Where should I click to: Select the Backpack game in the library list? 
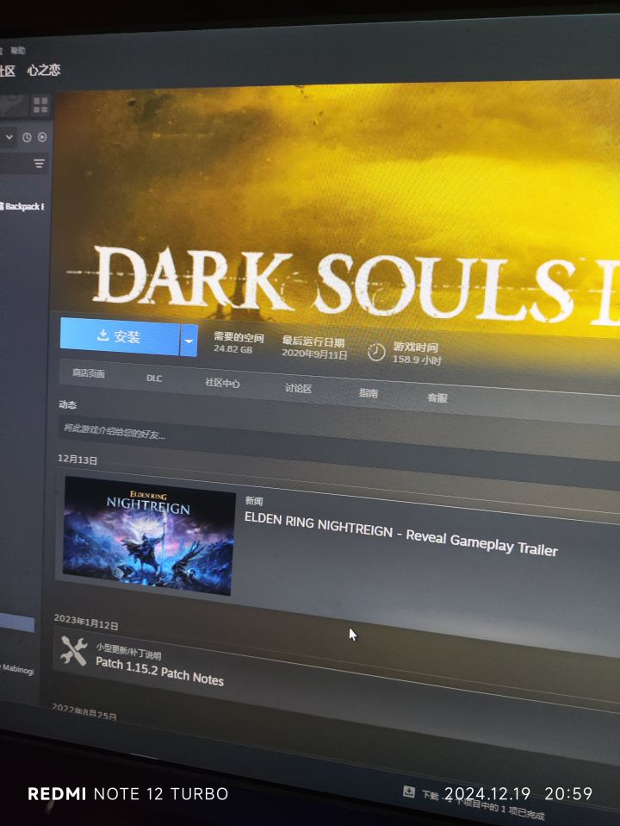[x=22, y=207]
